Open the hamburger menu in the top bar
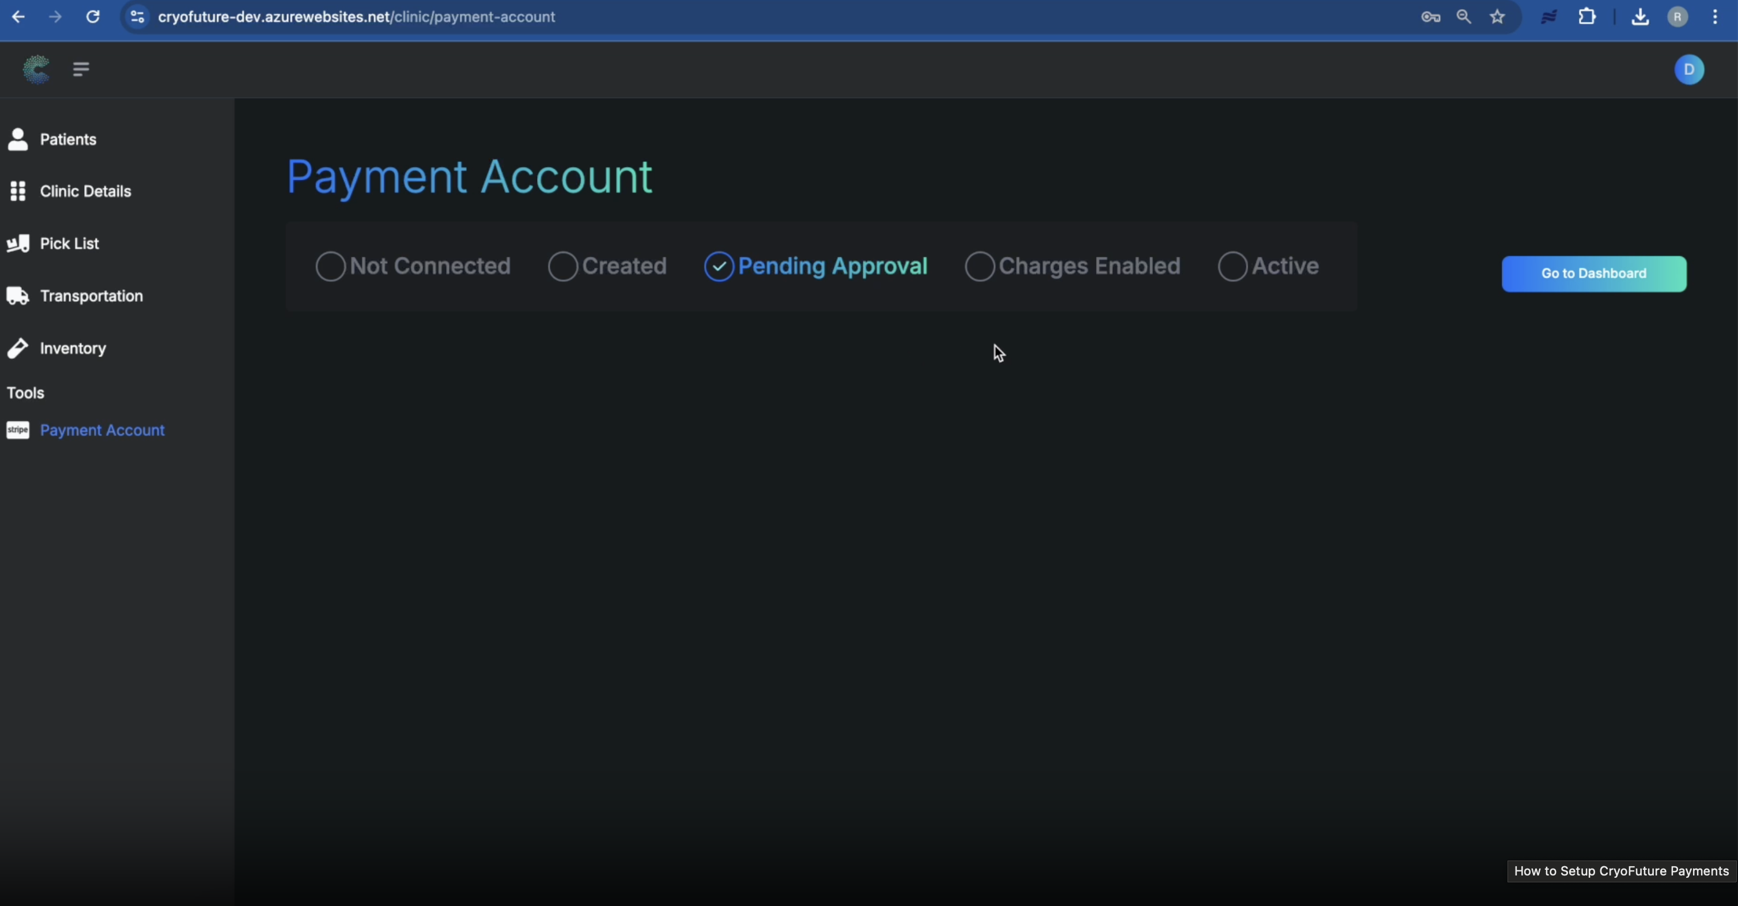Image resolution: width=1738 pixels, height=906 pixels. point(80,70)
